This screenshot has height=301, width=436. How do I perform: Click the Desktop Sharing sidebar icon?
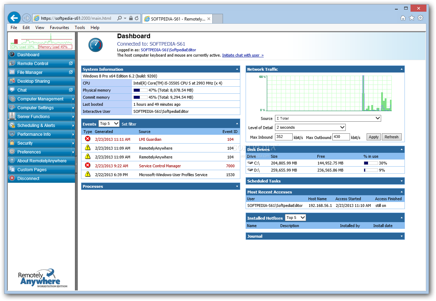click(12, 81)
